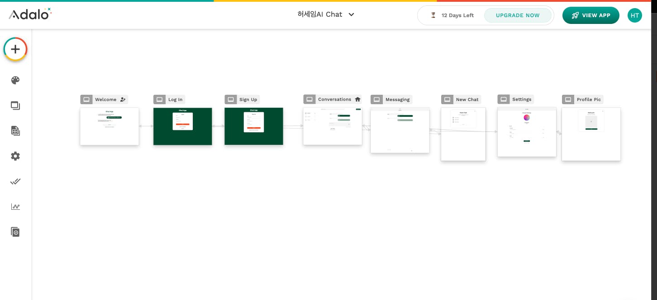
Task: Select the Sign Up screen label
Action: coord(248,100)
